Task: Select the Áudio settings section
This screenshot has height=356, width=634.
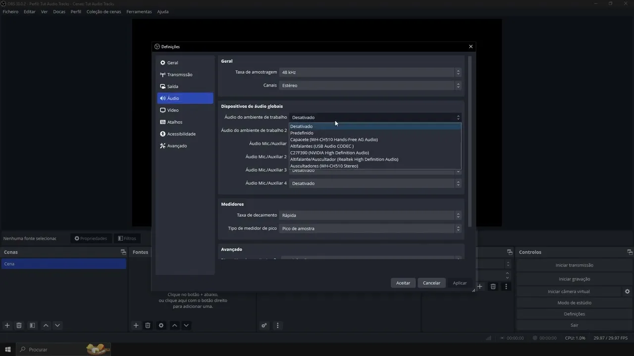Action: coord(185,98)
